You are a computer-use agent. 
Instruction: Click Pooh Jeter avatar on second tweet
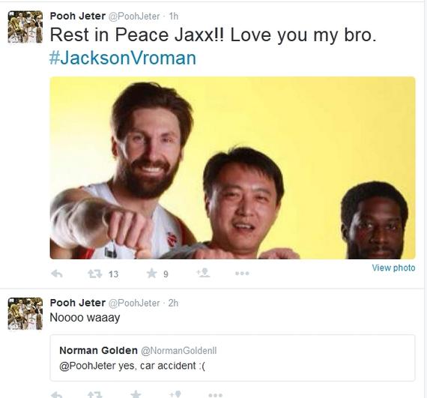point(25,313)
